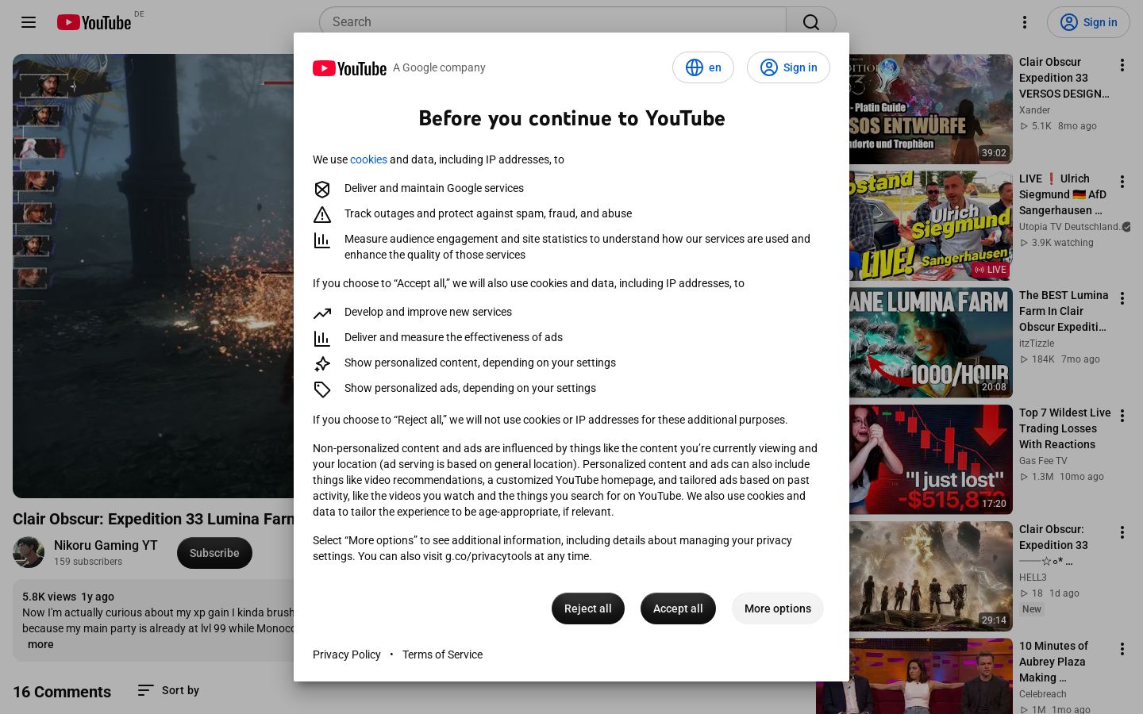Accept all cookies

pyautogui.click(x=678, y=608)
